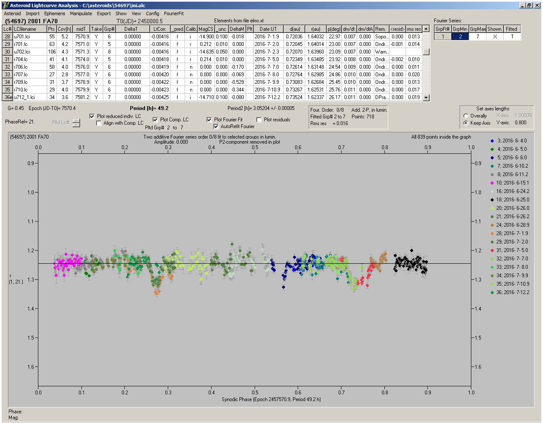Click orange legend dot for 28; 2016-7-1.9

tap(492, 233)
